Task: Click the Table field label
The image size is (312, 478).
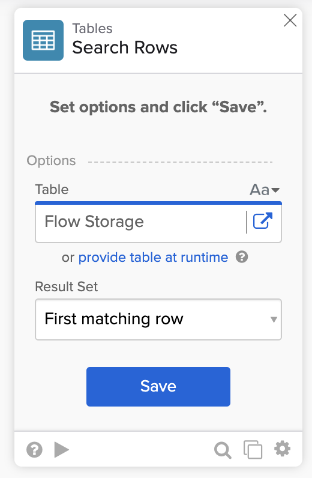Action: click(52, 189)
